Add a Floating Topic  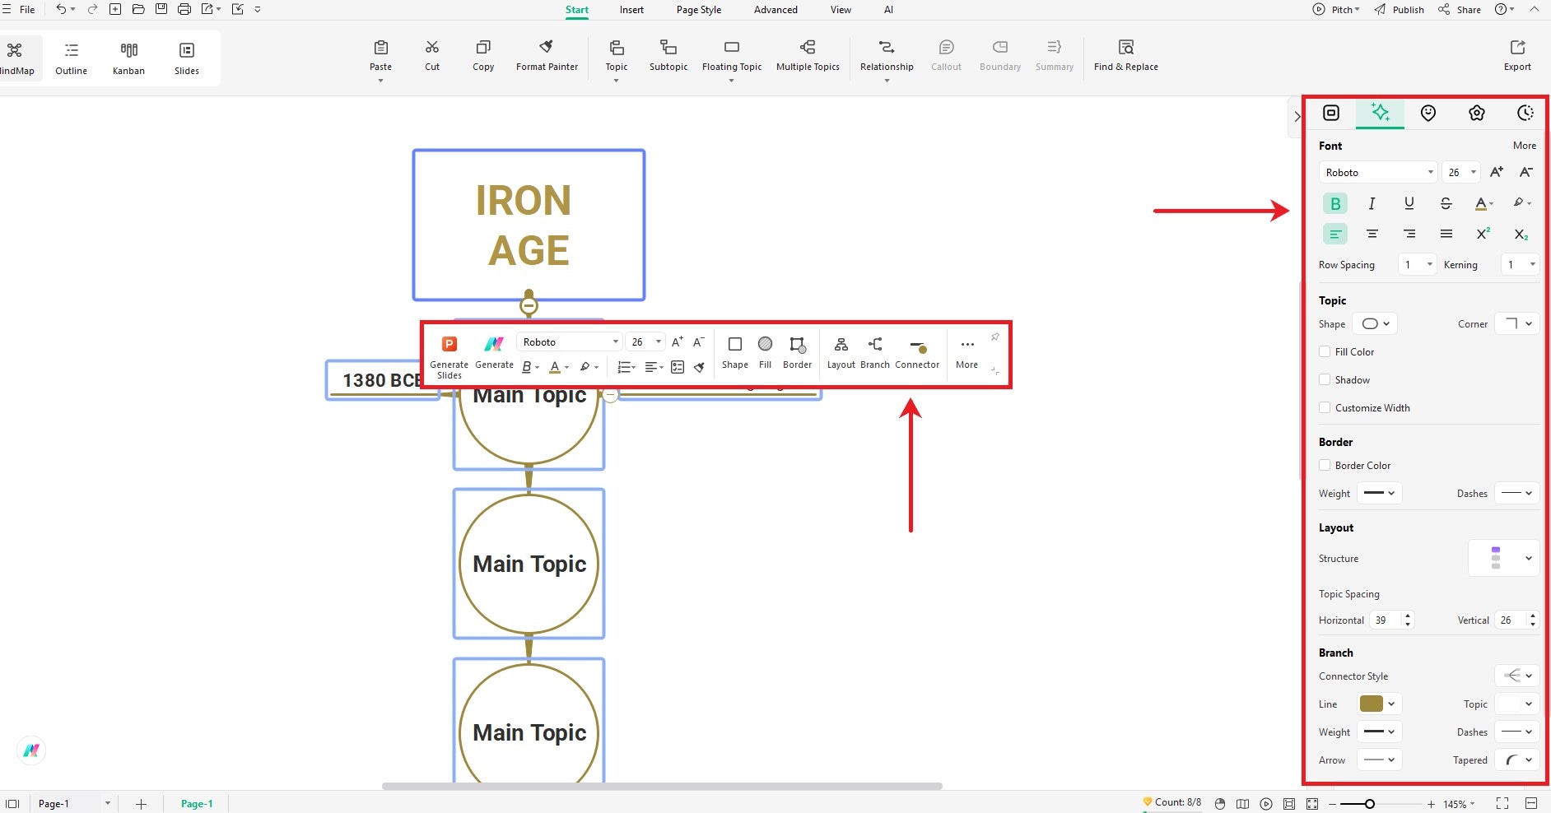pyautogui.click(x=732, y=55)
